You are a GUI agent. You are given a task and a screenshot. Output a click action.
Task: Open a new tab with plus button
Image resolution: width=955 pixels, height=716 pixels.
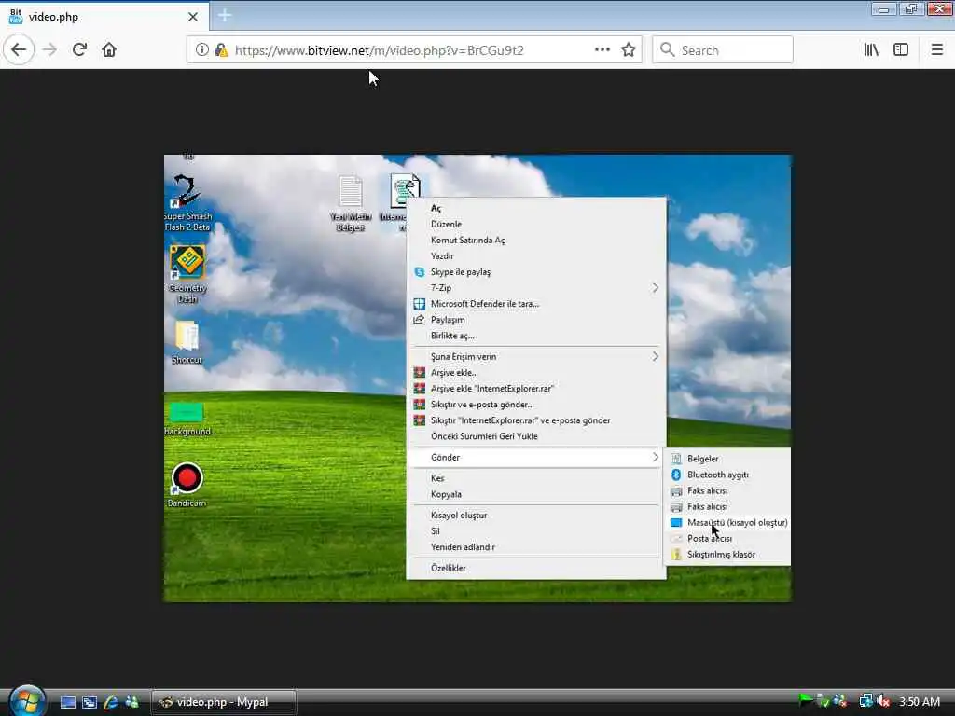point(225,16)
